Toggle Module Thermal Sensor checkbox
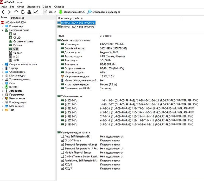204x181 pixels. click(62, 152)
